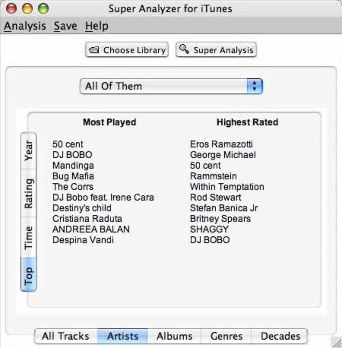Open the Analysis menu
This screenshot has height=348, width=342.
pos(25,26)
